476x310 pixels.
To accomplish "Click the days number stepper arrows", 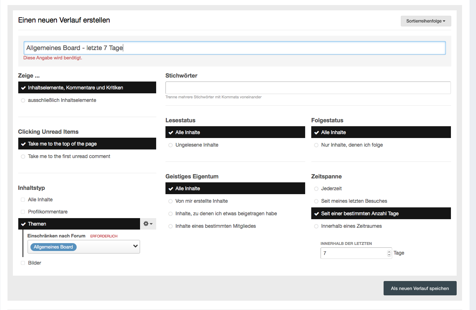I will pyautogui.click(x=389, y=253).
